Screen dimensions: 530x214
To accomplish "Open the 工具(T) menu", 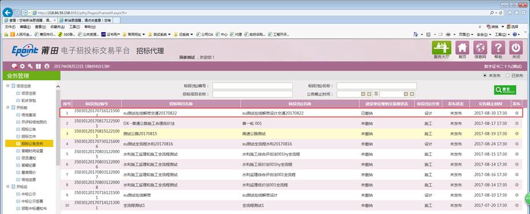I will click(74, 27).
